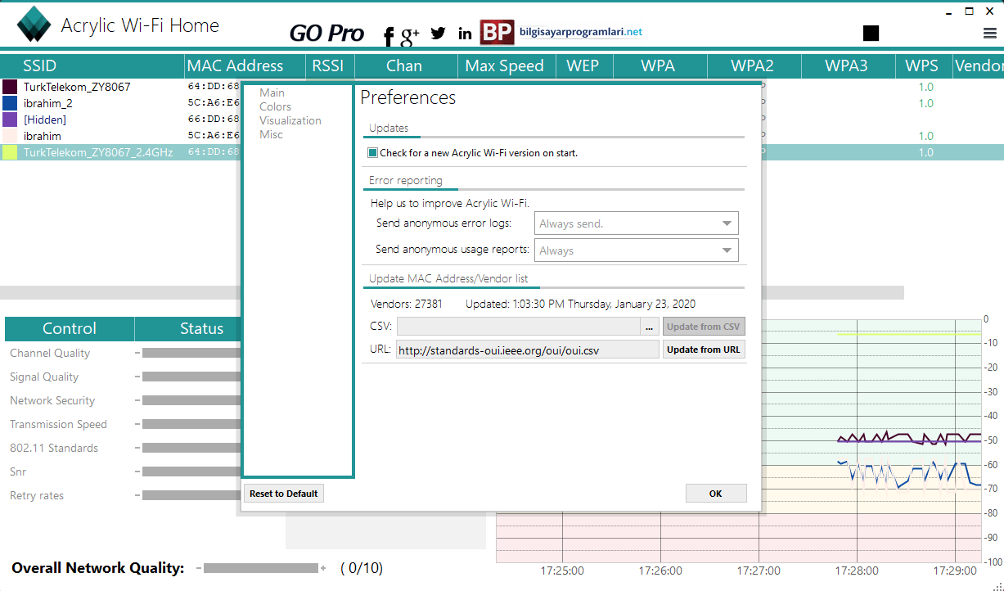Click the Overall Network Quality bar
The width and height of the screenshot is (1004, 591).
coord(260,568)
